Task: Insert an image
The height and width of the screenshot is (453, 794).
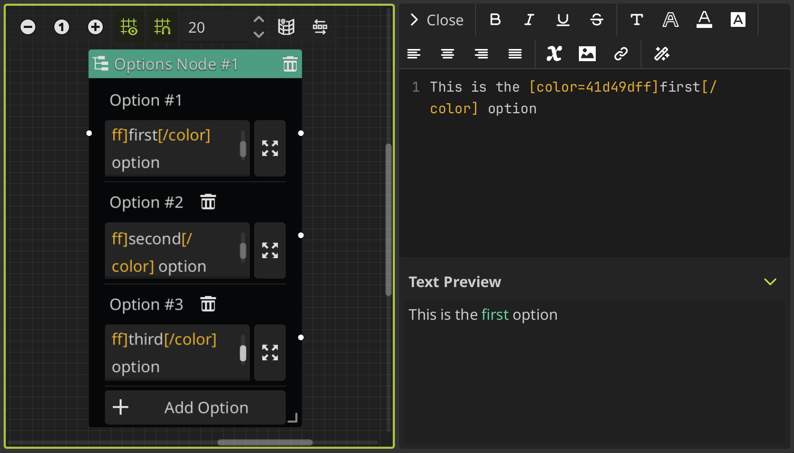Action: tap(587, 53)
